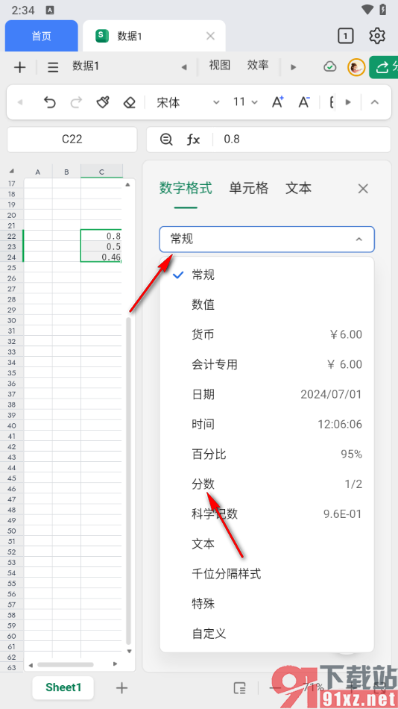Choose the 特殊 format option
Image resolution: width=398 pixels, height=709 pixels.
[267, 604]
